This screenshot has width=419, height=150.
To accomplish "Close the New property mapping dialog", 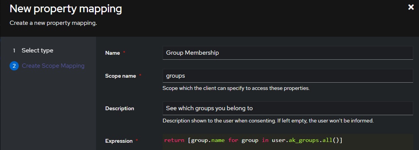I will click(411, 7).
